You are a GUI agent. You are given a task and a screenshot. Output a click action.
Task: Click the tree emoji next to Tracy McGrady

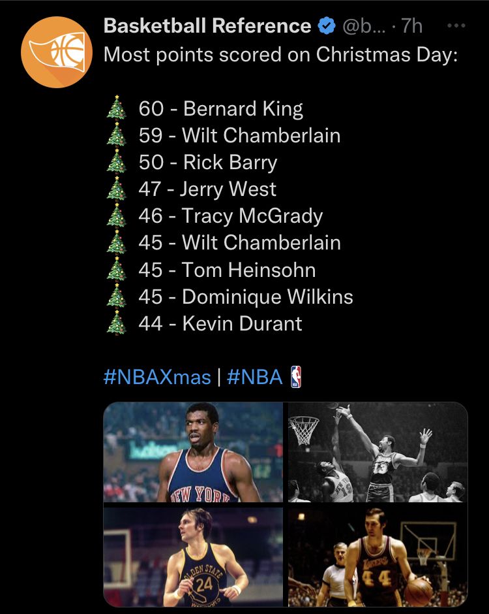[x=117, y=215]
